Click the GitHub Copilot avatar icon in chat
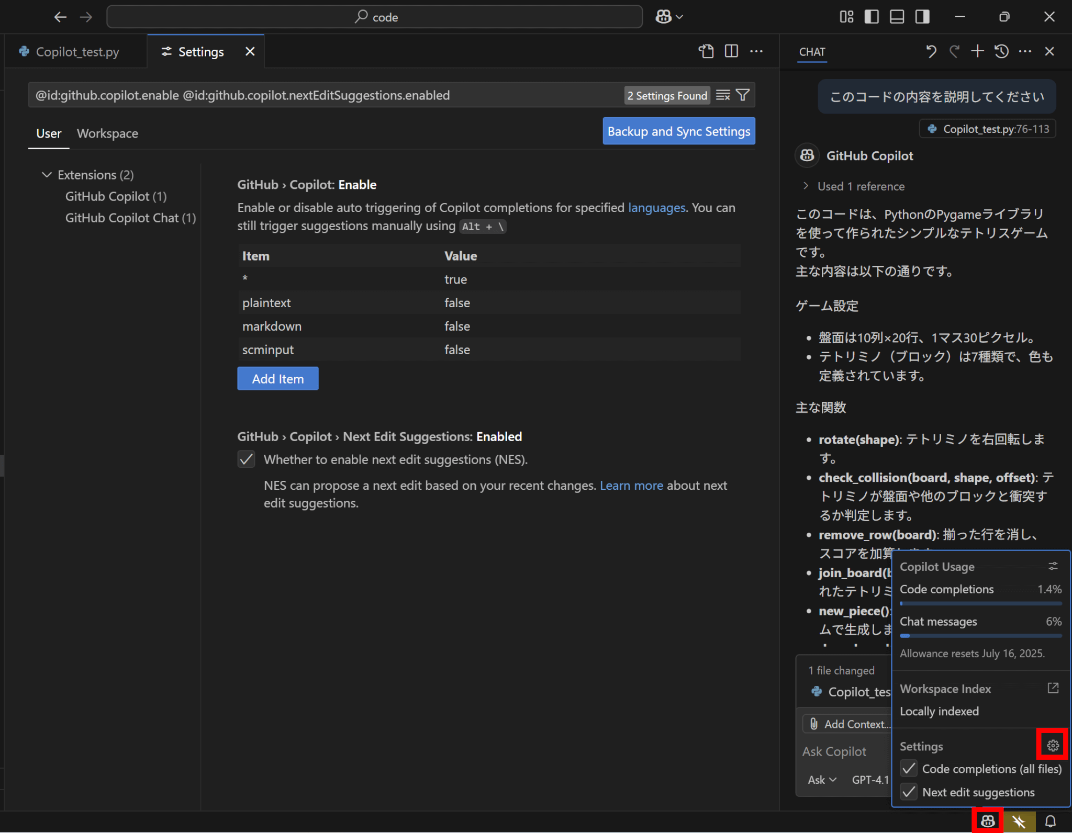This screenshot has width=1072, height=833. click(x=807, y=155)
